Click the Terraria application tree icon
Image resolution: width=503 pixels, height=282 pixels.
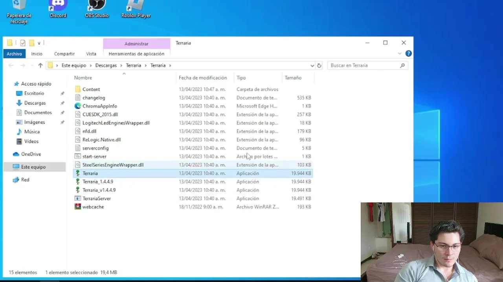78,173
